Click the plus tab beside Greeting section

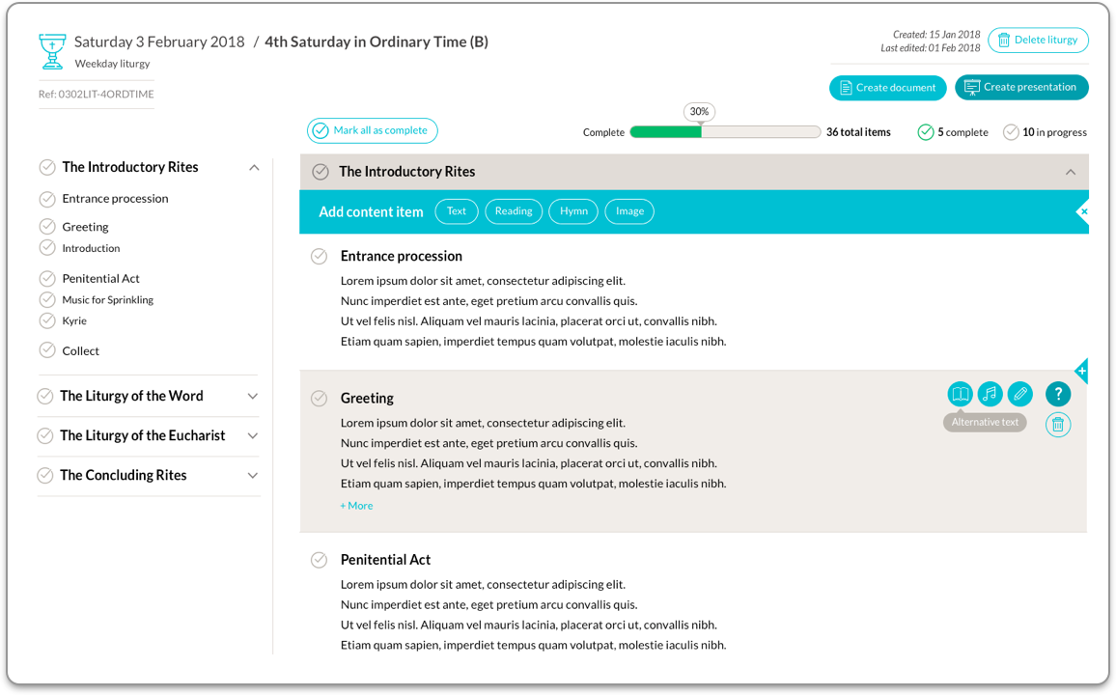(x=1081, y=371)
